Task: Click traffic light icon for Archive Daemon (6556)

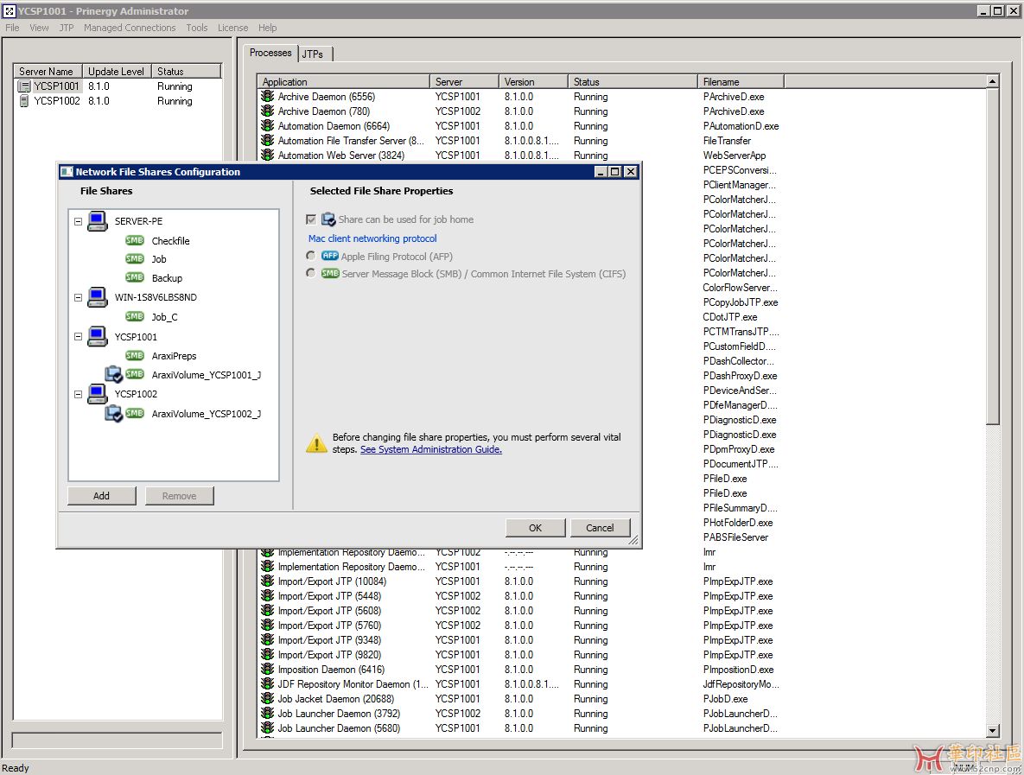Action: coord(267,97)
